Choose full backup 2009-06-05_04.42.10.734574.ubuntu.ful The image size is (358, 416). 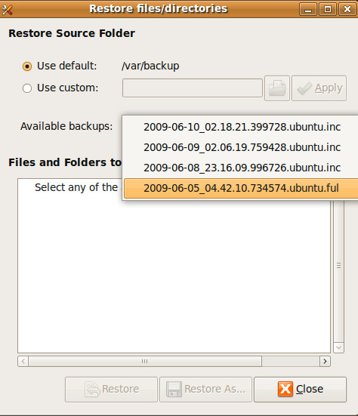(x=241, y=188)
